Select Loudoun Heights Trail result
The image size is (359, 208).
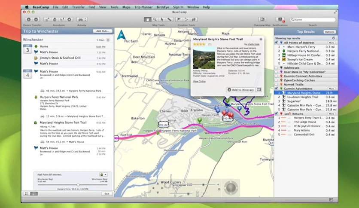coord(306,97)
